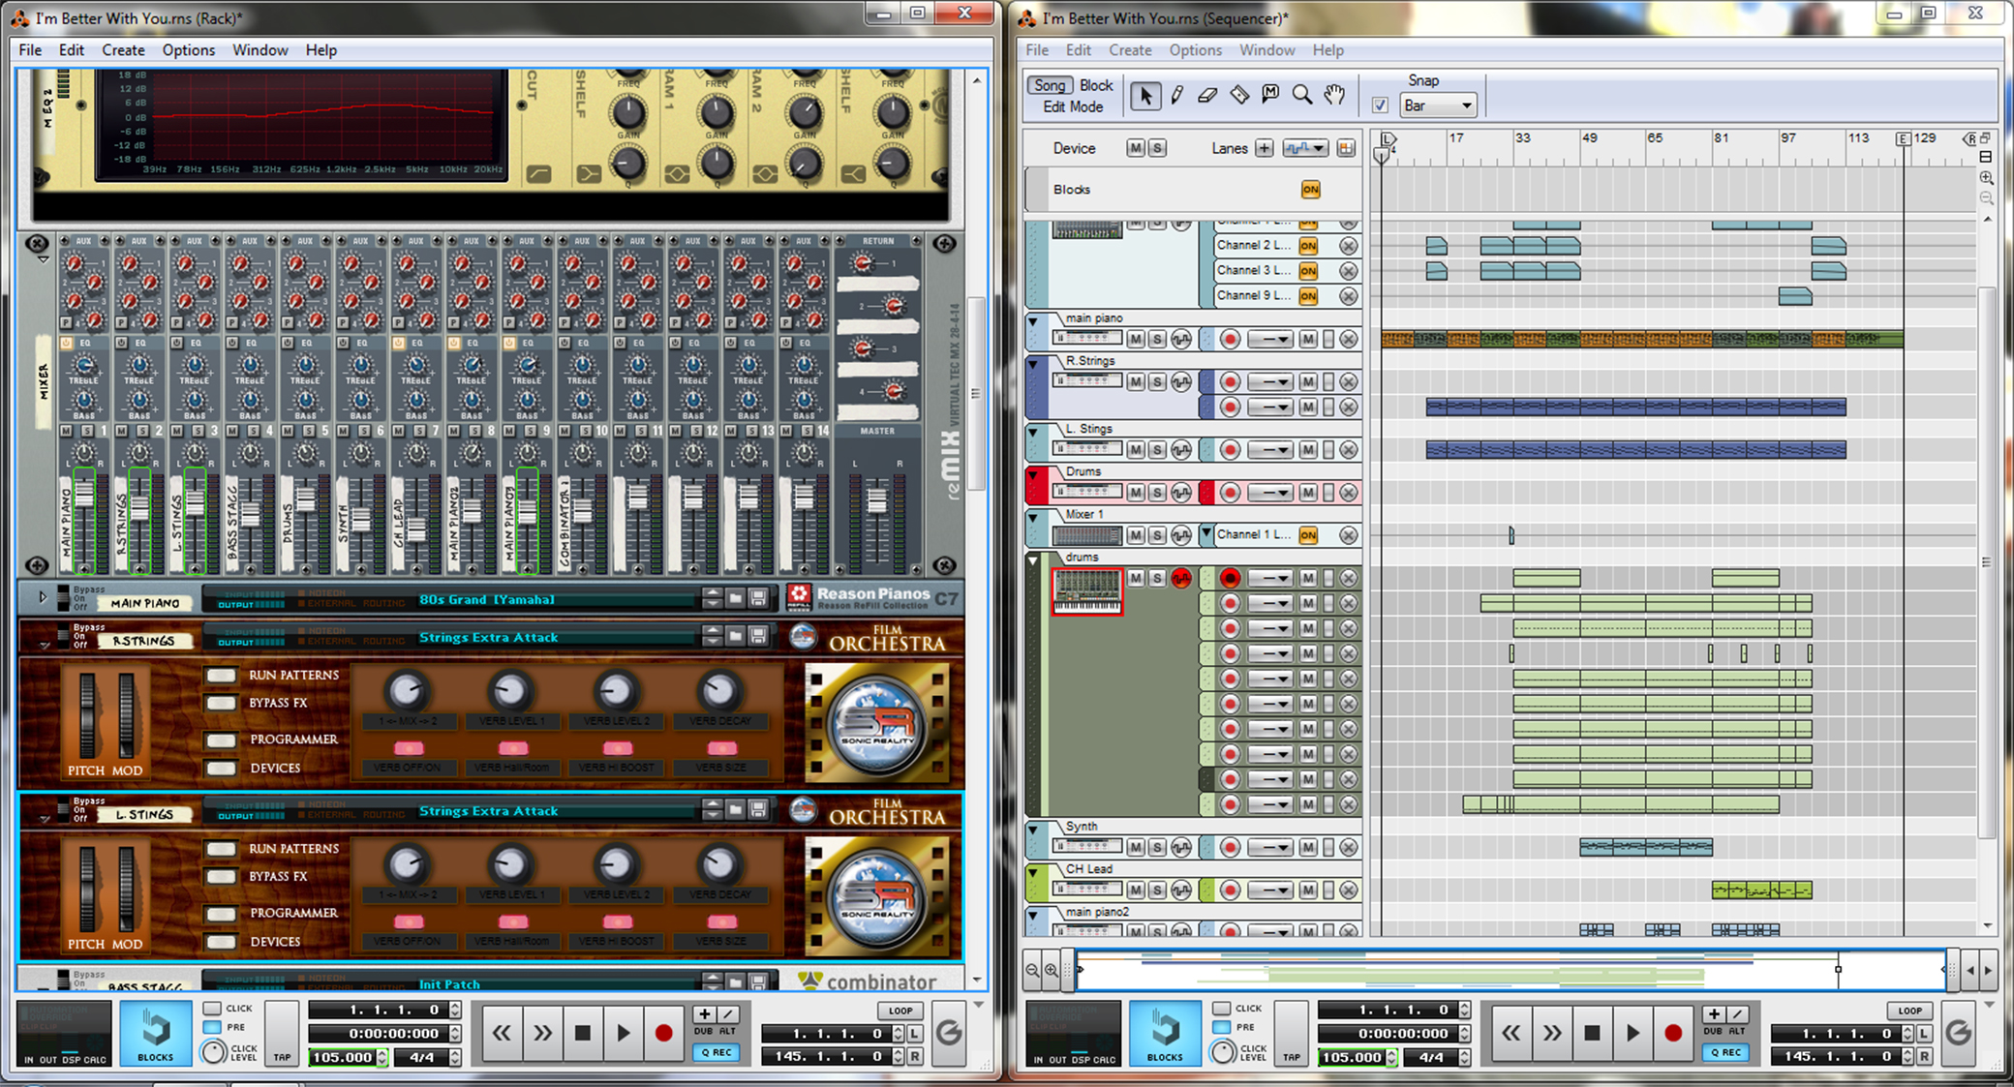Open the Snap value Bar dropdown
Screen dimensions: 2014x1087
[1438, 106]
